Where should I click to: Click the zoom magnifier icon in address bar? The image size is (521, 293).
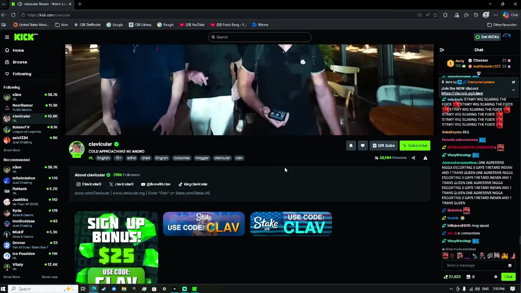tap(420, 15)
